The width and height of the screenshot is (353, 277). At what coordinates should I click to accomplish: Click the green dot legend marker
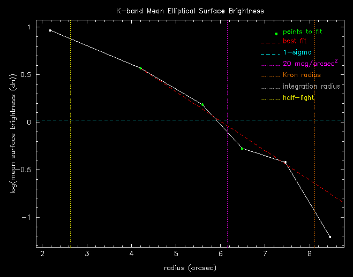pyautogui.click(x=276, y=34)
